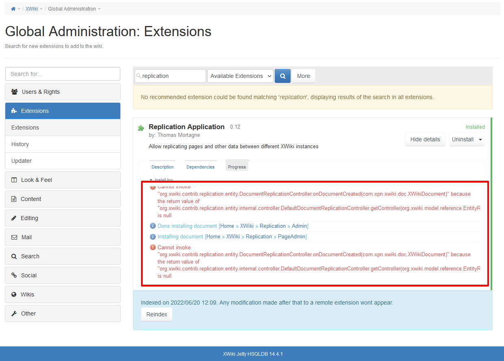Open the XWiki breadcrumb link
Screen dimensions: 504x361
(32, 9)
